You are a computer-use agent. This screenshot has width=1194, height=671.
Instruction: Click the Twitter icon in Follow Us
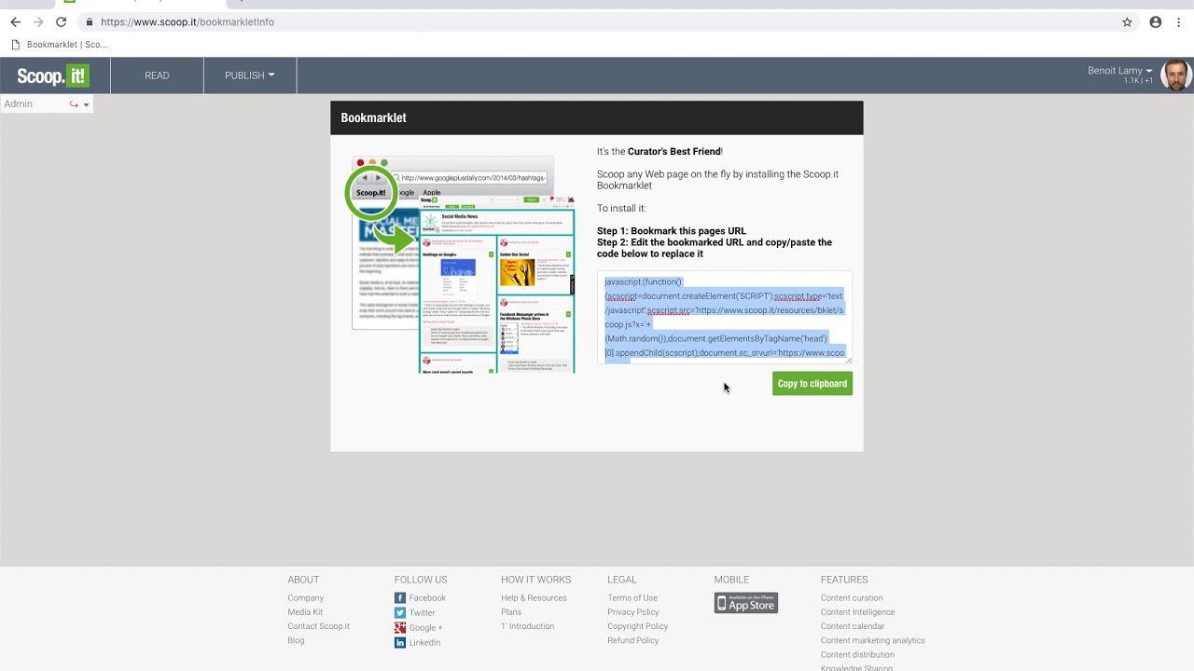tap(400, 613)
